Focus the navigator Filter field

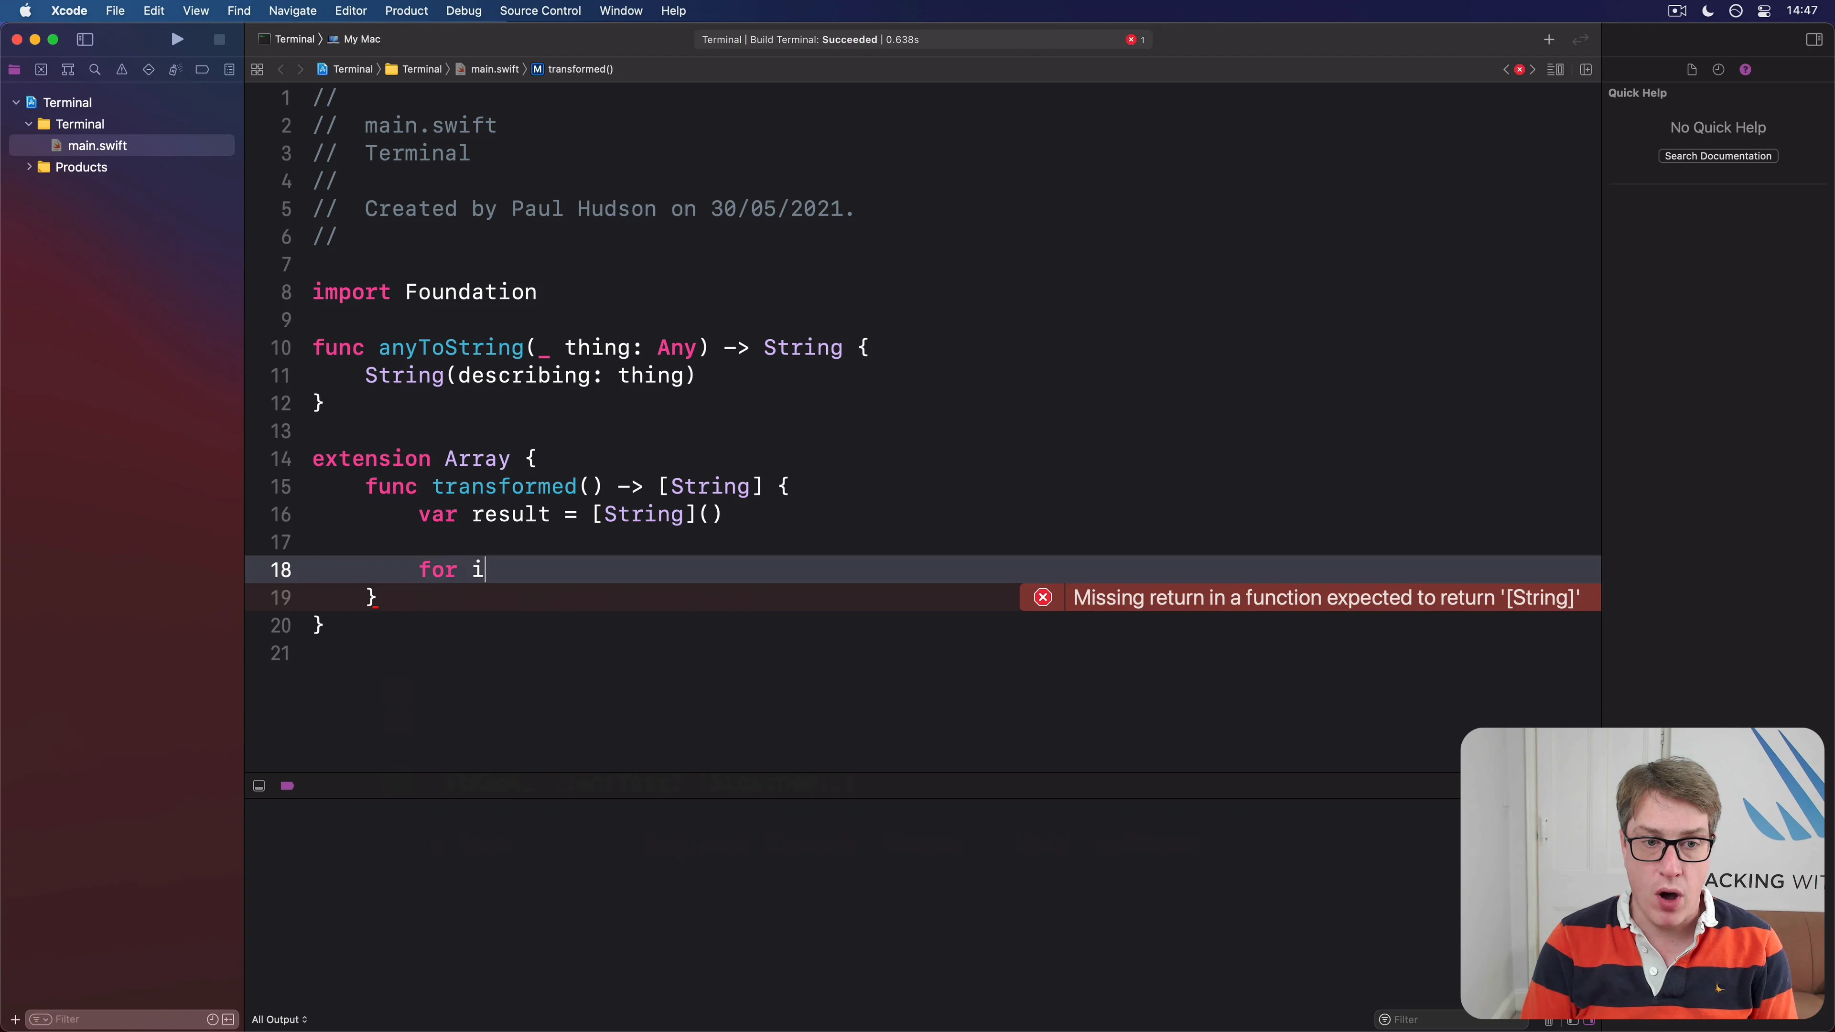pos(121,1019)
